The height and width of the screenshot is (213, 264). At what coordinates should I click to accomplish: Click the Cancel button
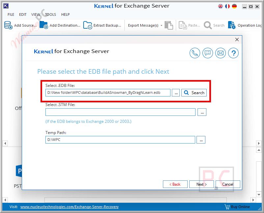click(x=228, y=184)
